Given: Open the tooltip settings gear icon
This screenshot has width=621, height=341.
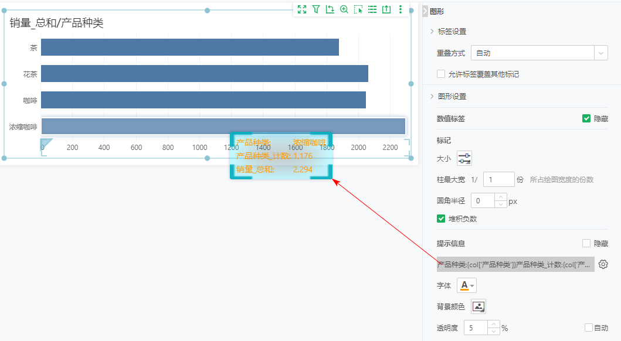Looking at the screenshot, I should [603, 264].
